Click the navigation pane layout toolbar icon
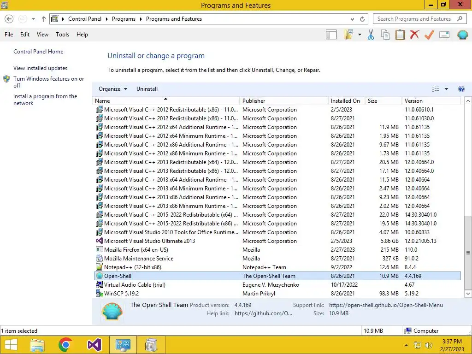 [x=331, y=35]
